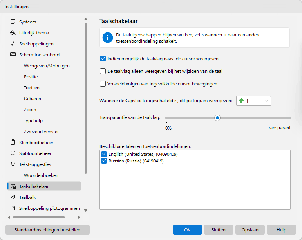Uncheck Russian (Russia) keyboard layout
Viewport: 302px width, 240px height.
104,161
